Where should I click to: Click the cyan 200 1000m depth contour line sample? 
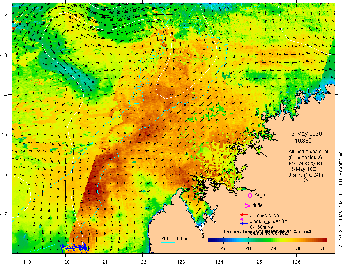168,242
